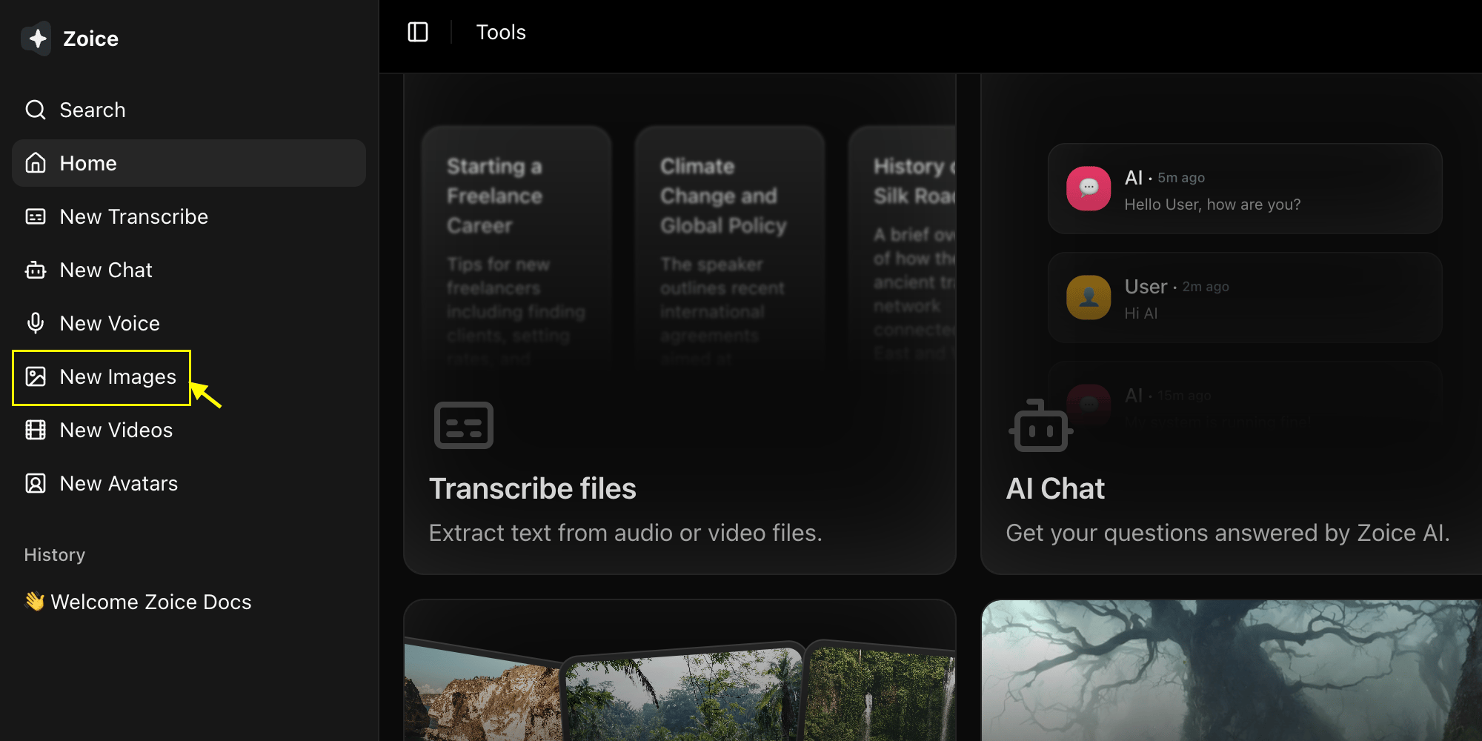Open the misty forest tree thumbnail
The width and height of the screenshot is (1482, 741).
pos(1232,671)
